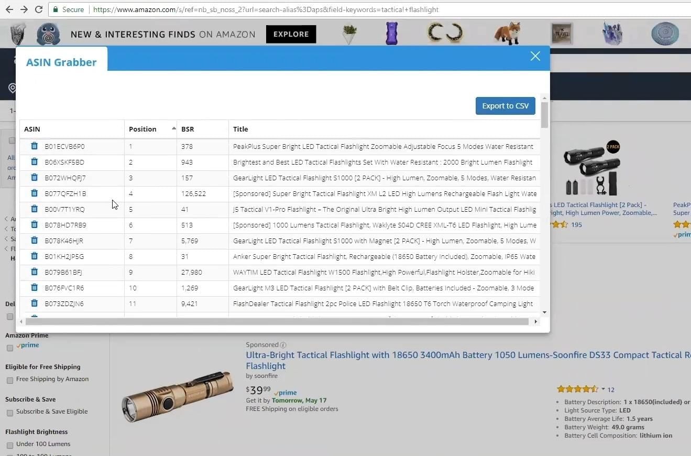Delete row B078K46HJR with trash icon
Image resolution: width=691 pixels, height=456 pixels.
(34, 241)
